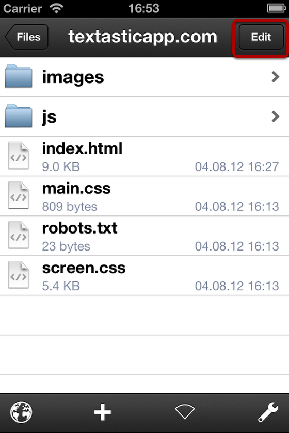Click the screen.css file icon

(x=18, y=275)
